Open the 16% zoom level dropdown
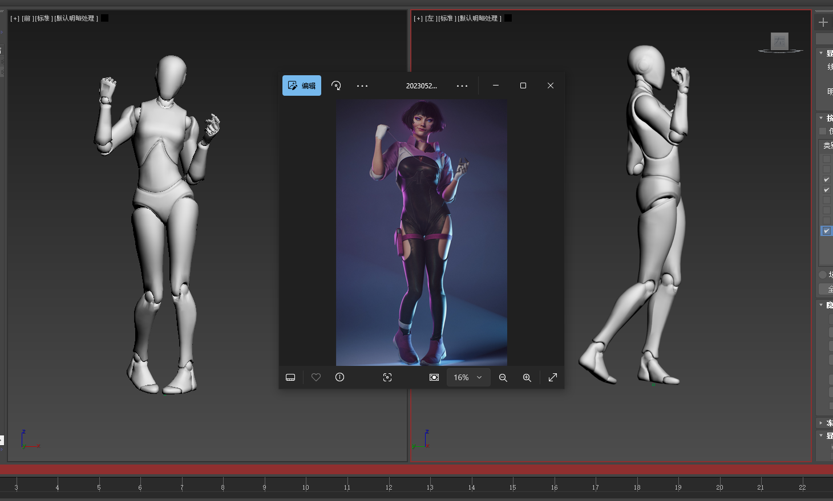The image size is (833, 501). coord(468,377)
